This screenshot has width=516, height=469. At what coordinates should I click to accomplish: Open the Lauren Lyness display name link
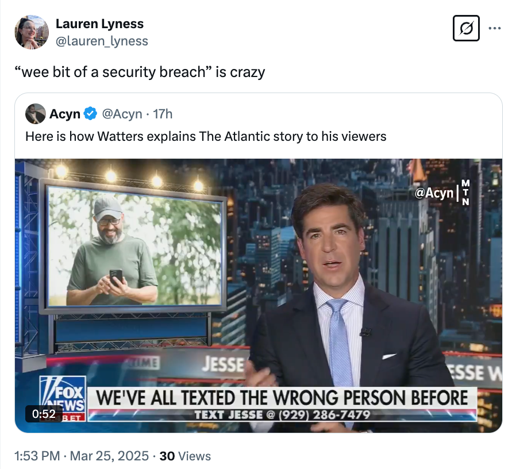[99, 24]
